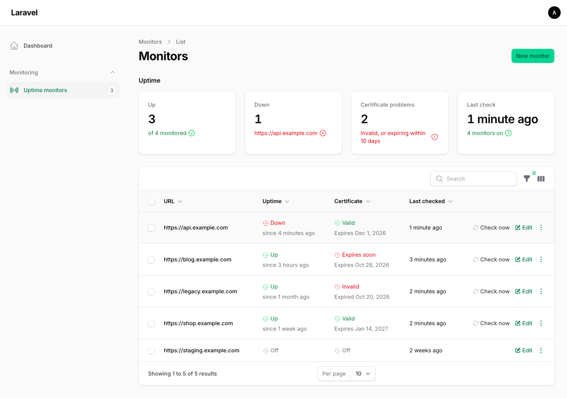Check now for shop.example.com
The image size is (567, 398).
tap(491, 323)
